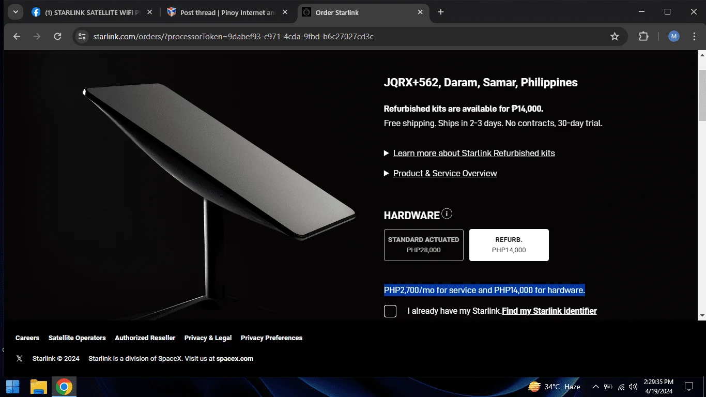The height and width of the screenshot is (397, 706).
Task: Bookmark this page with the star
Action: tap(615, 36)
